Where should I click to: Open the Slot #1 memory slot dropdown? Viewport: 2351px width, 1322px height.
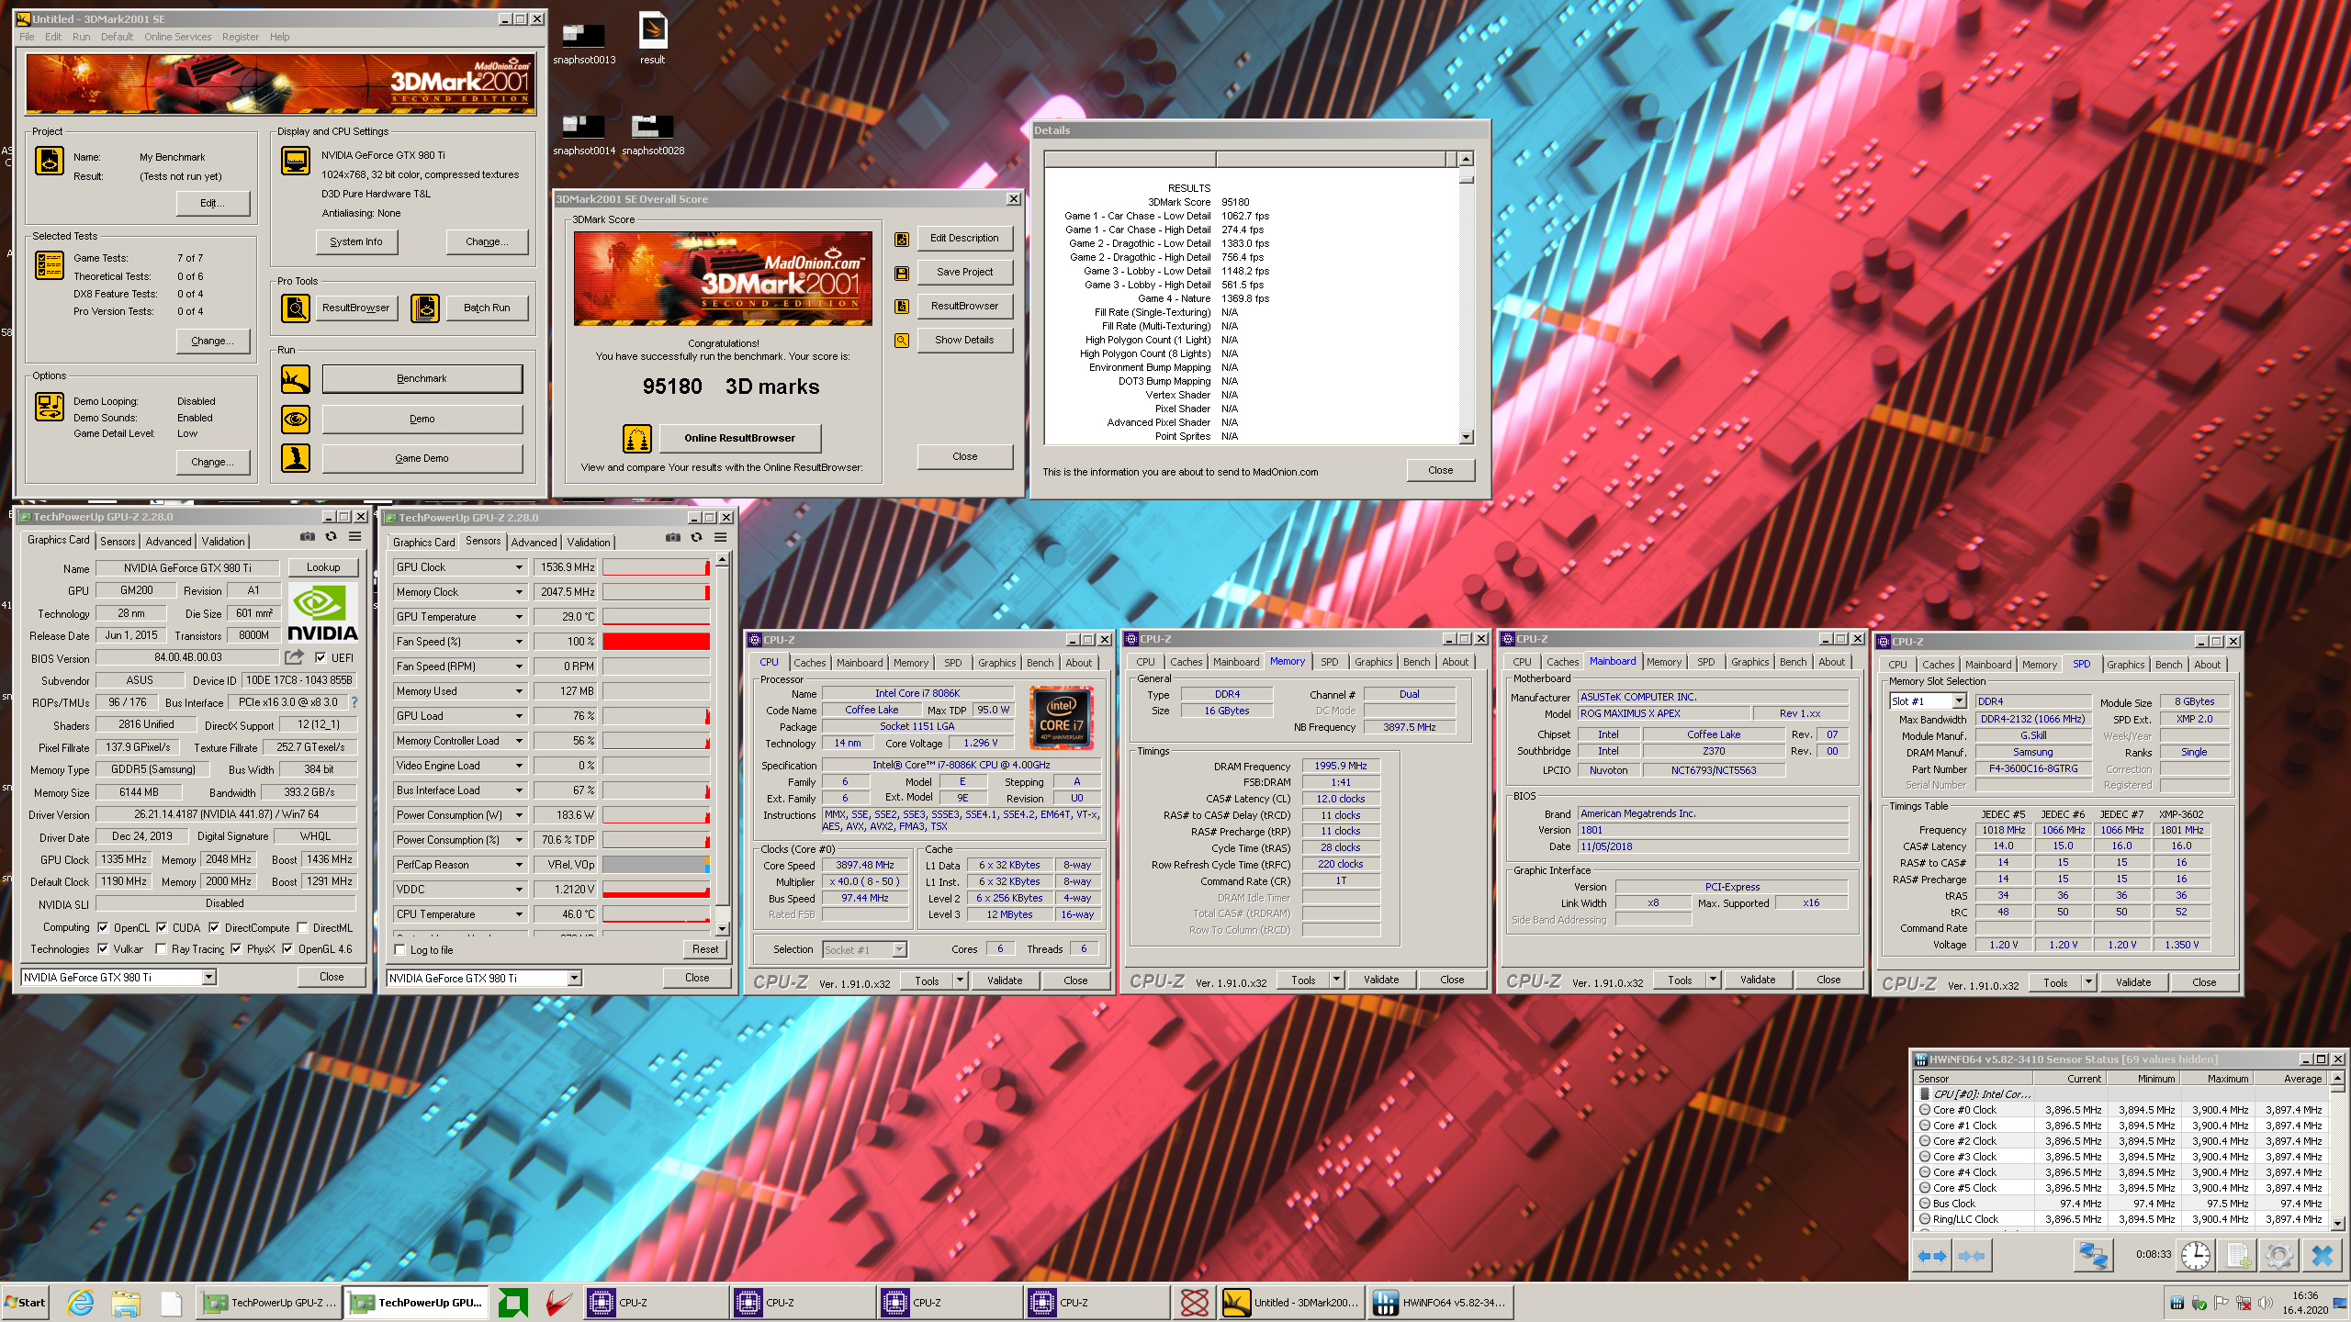click(x=1959, y=701)
